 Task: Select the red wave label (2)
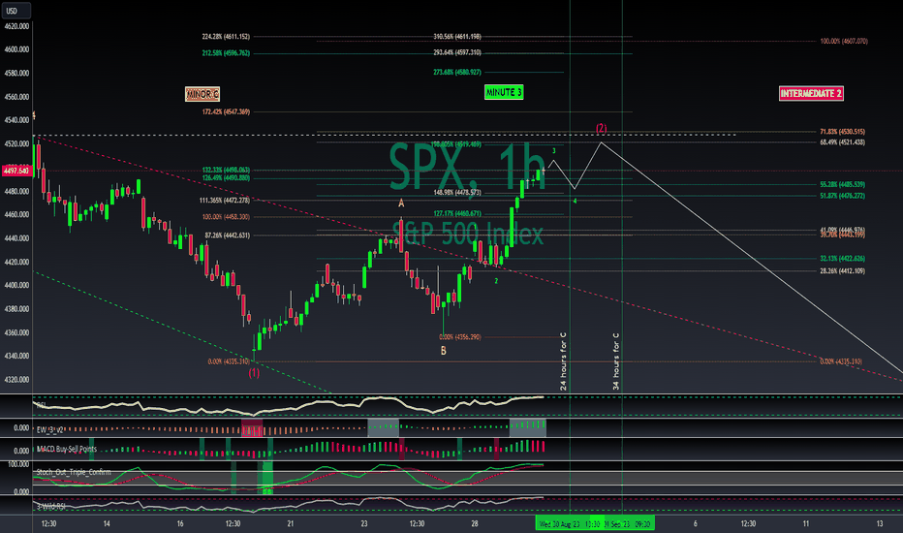click(x=602, y=128)
